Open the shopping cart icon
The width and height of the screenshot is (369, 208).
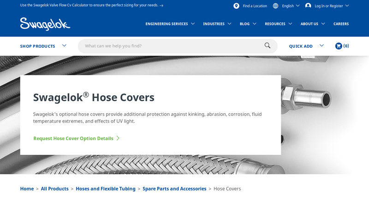(339, 46)
